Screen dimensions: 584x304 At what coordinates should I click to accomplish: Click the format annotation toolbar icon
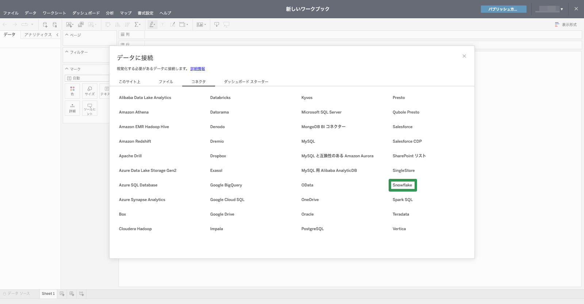173,25
